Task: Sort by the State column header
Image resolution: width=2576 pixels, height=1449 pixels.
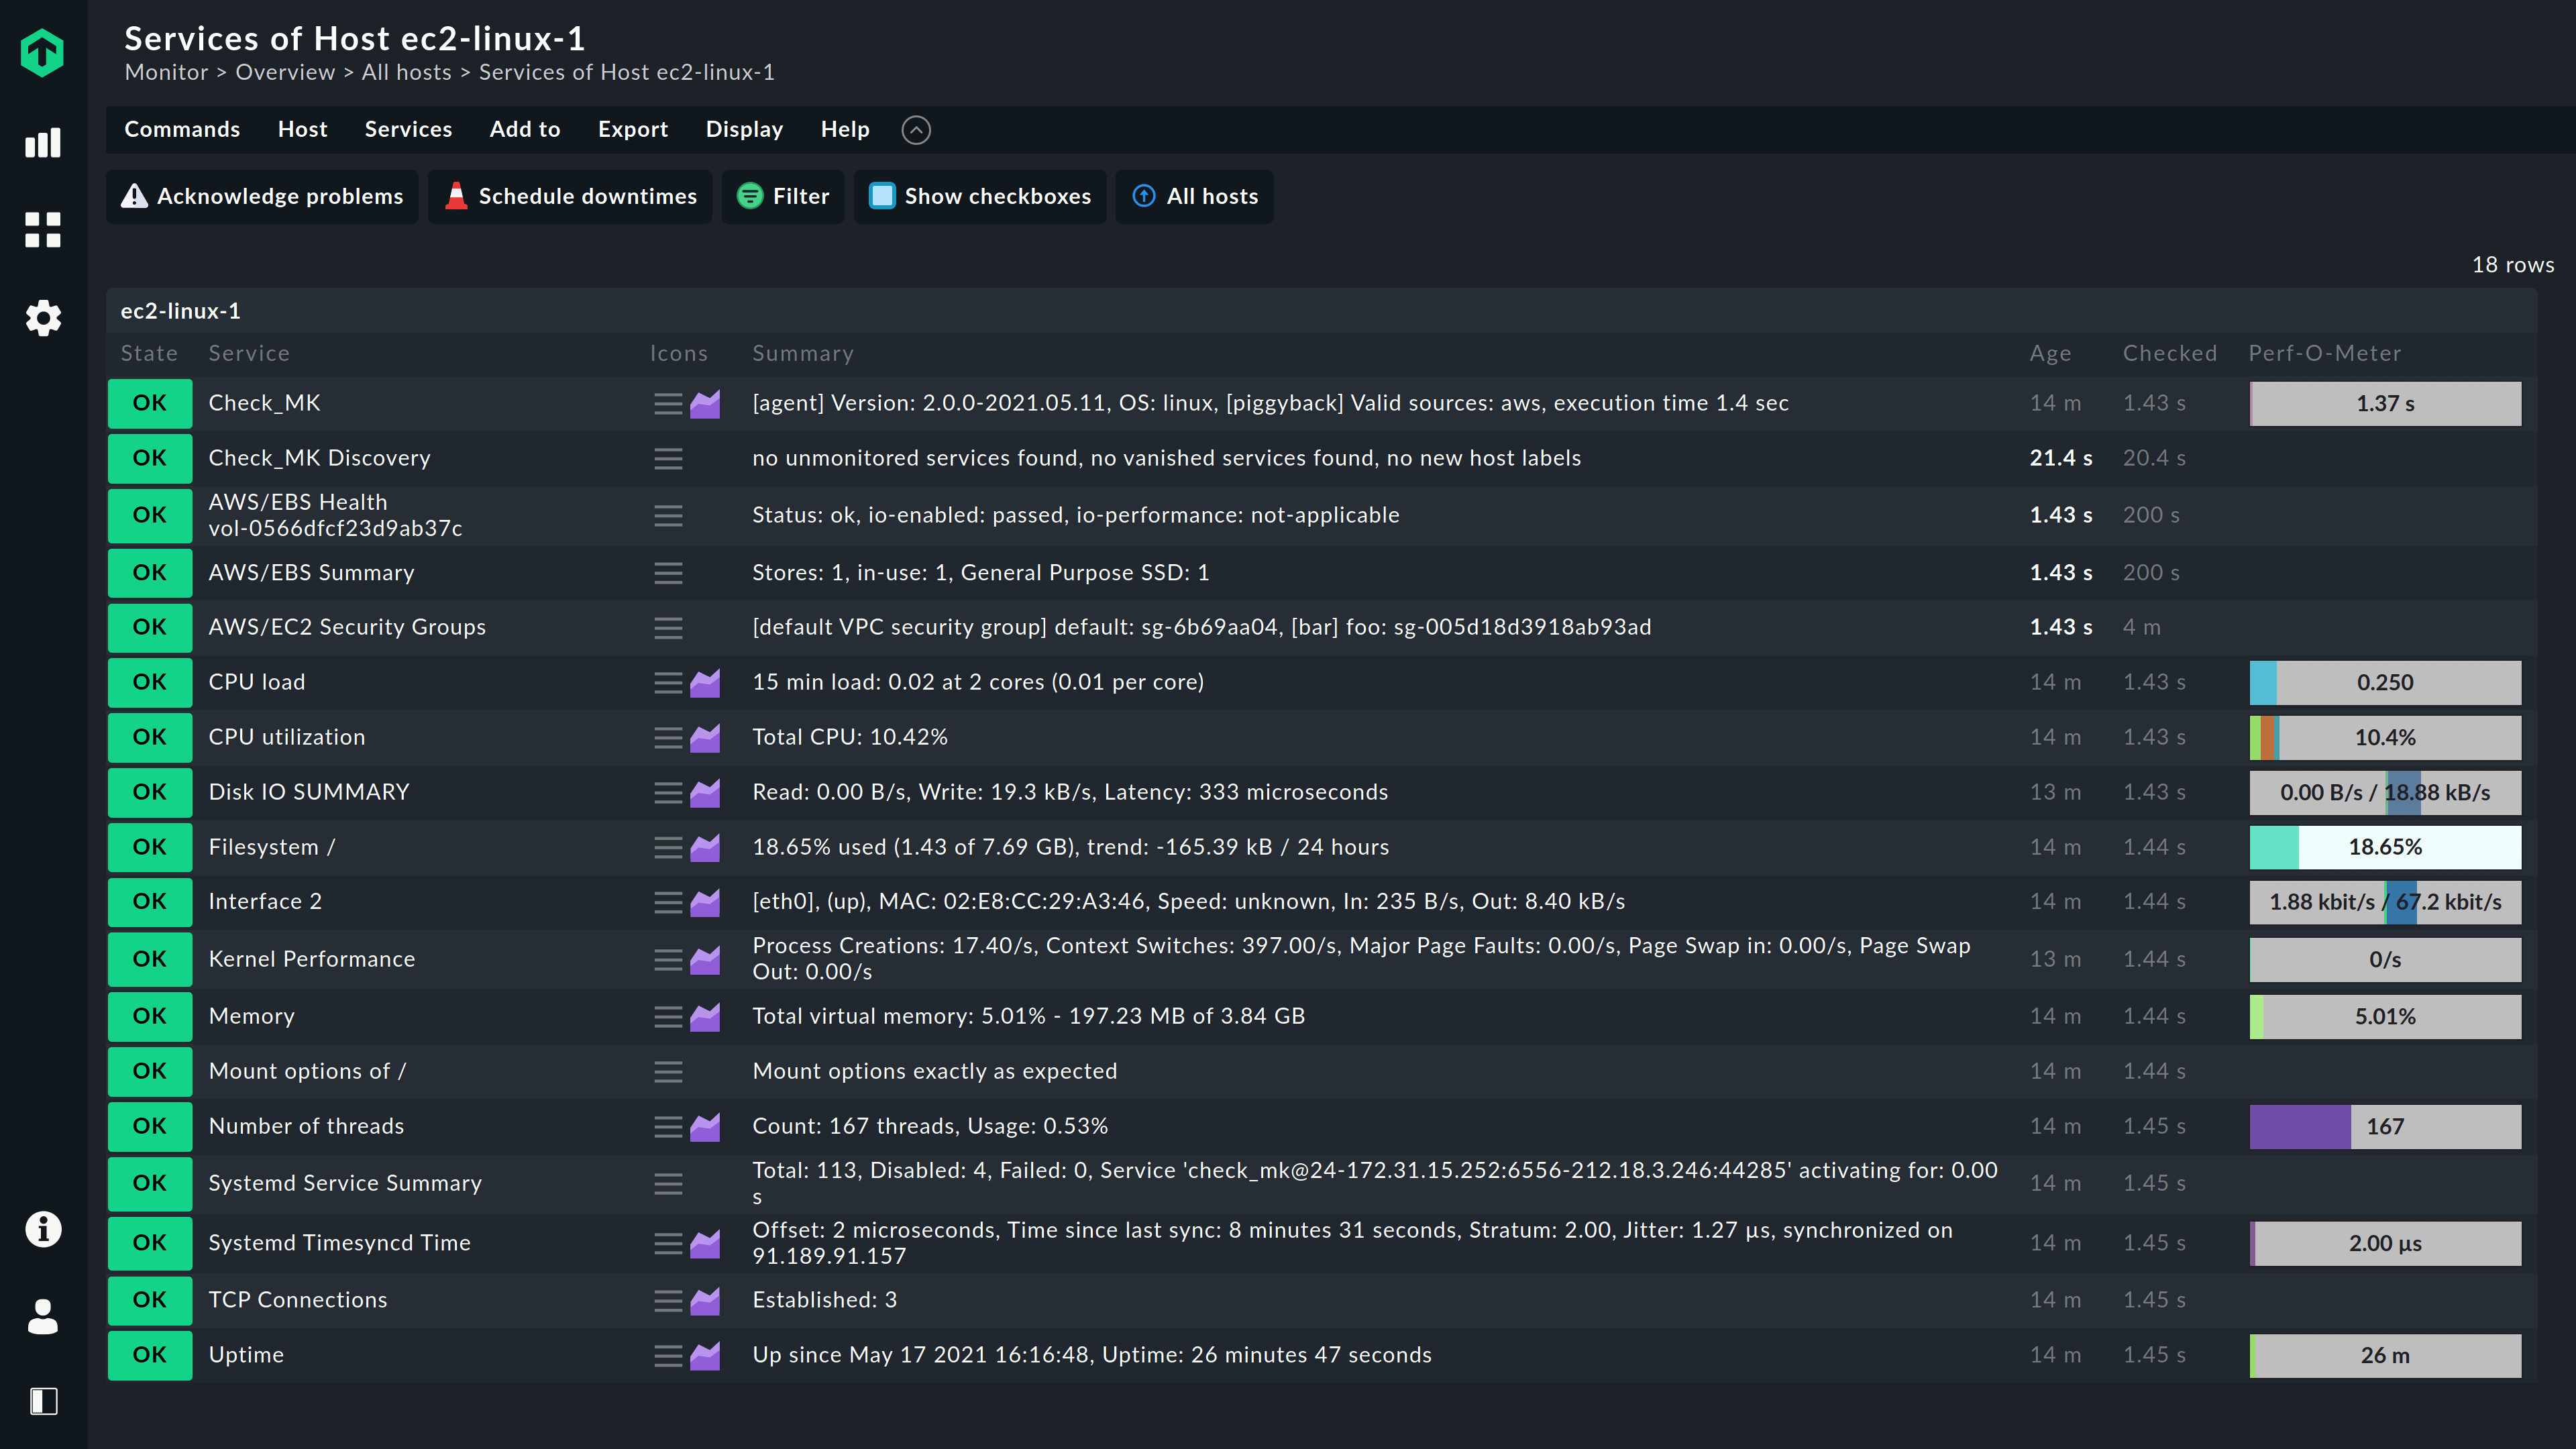Action: point(149,353)
